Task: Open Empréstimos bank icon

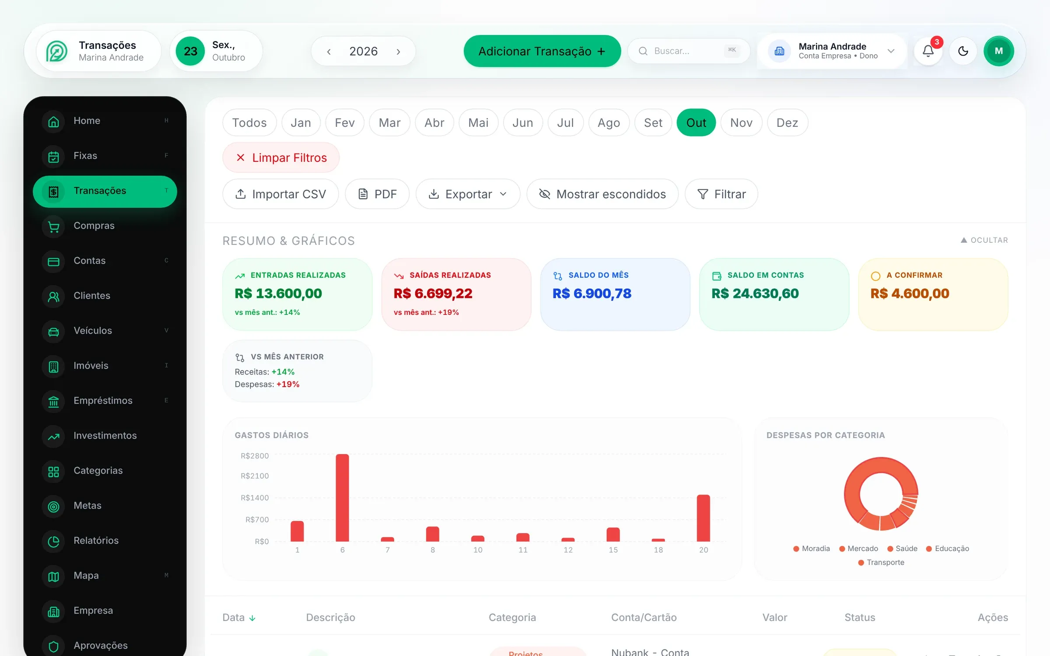Action: pyautogui.click(x=53, y=401)
